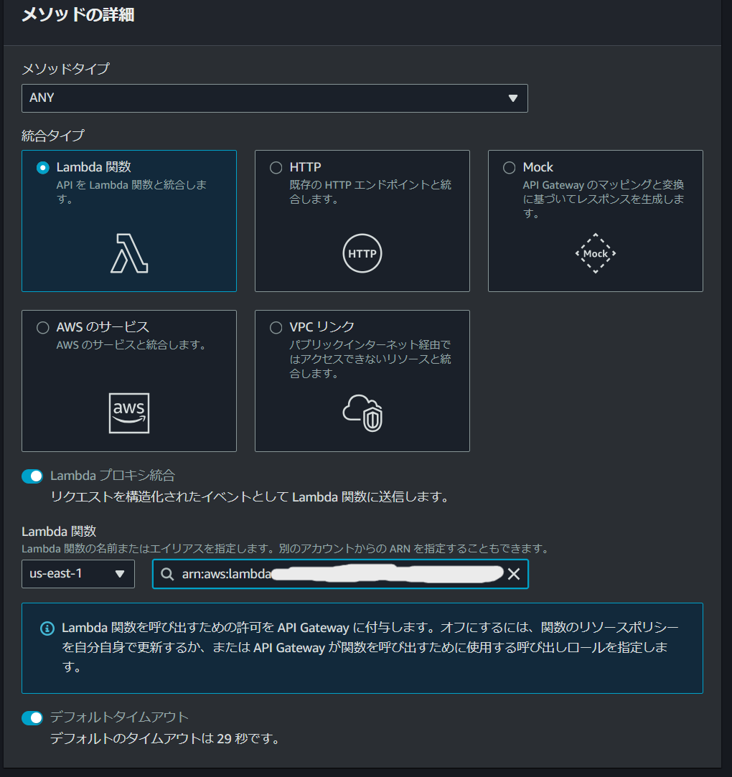Click the magnifier icon in the Lambda 関数 field

pos(166,574)
